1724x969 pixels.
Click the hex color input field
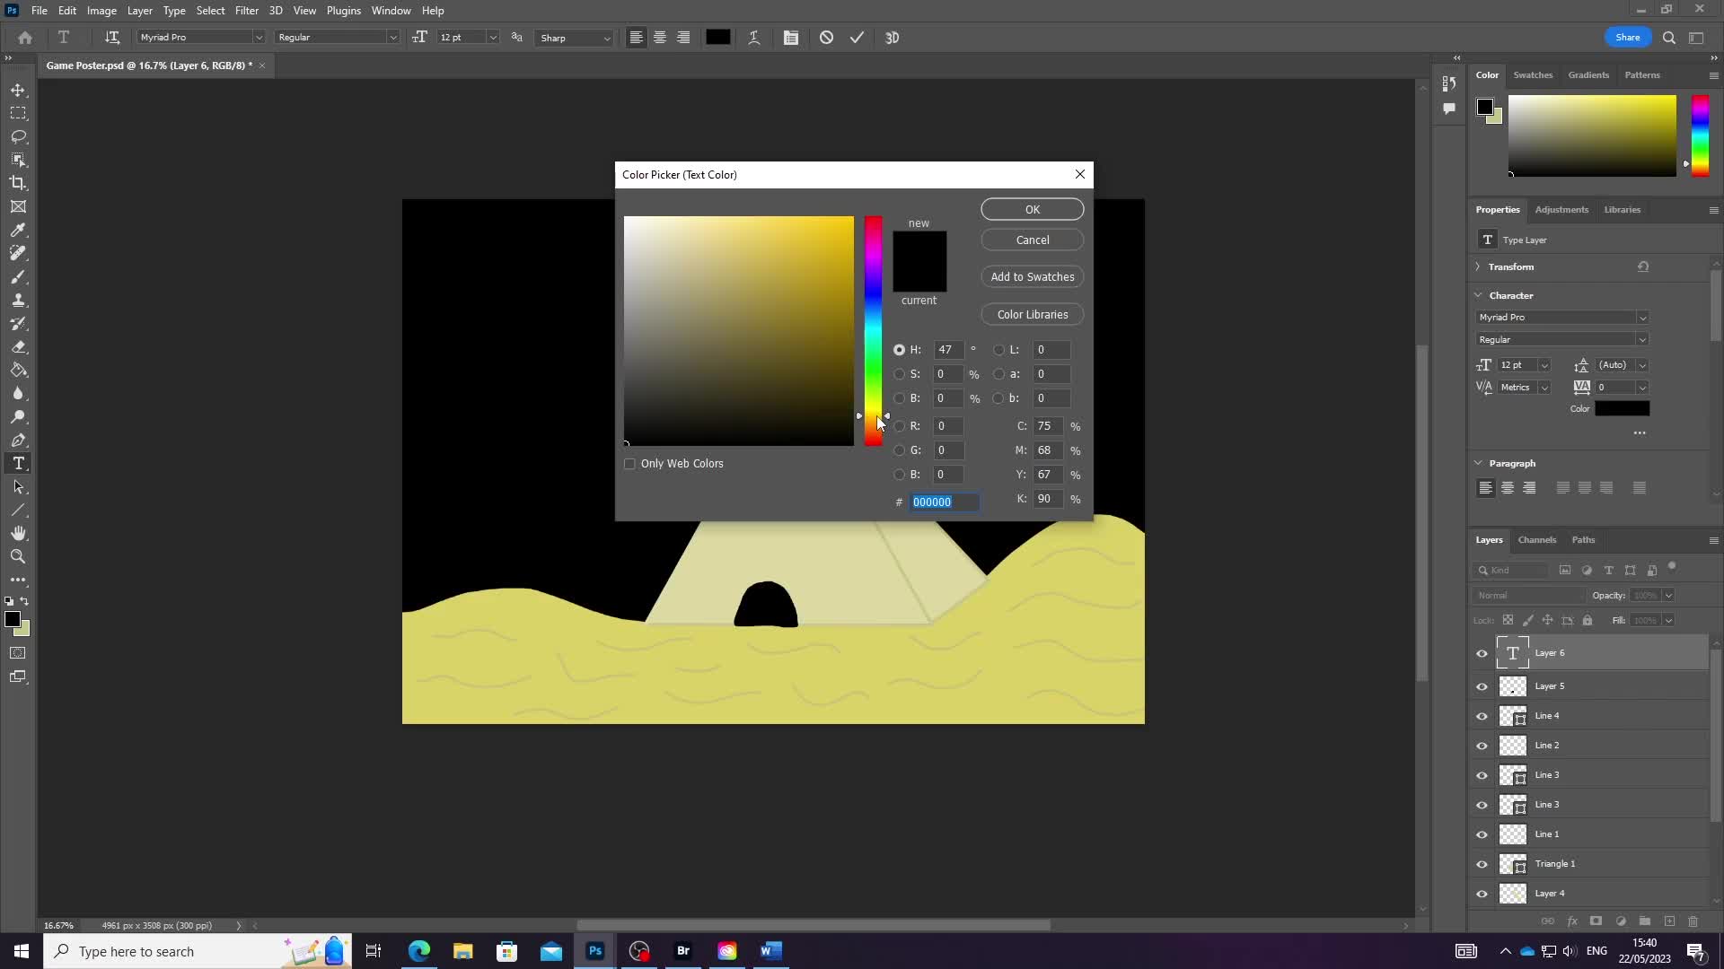pos(945,502)
